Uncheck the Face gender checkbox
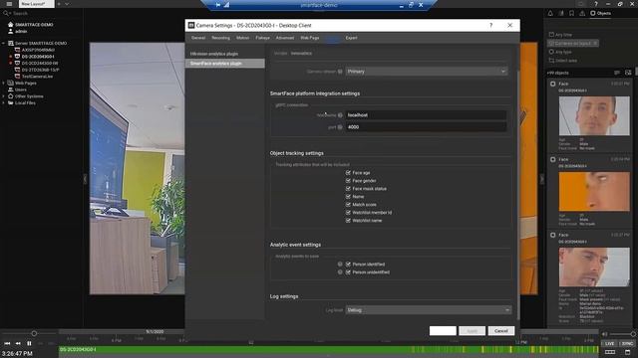Viewport: 638px width, 358px height. pyautogui.click(x=348, y=181)
